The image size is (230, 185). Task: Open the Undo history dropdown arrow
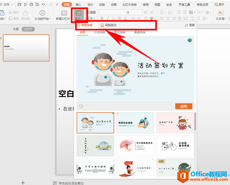[x=46, y=5]
